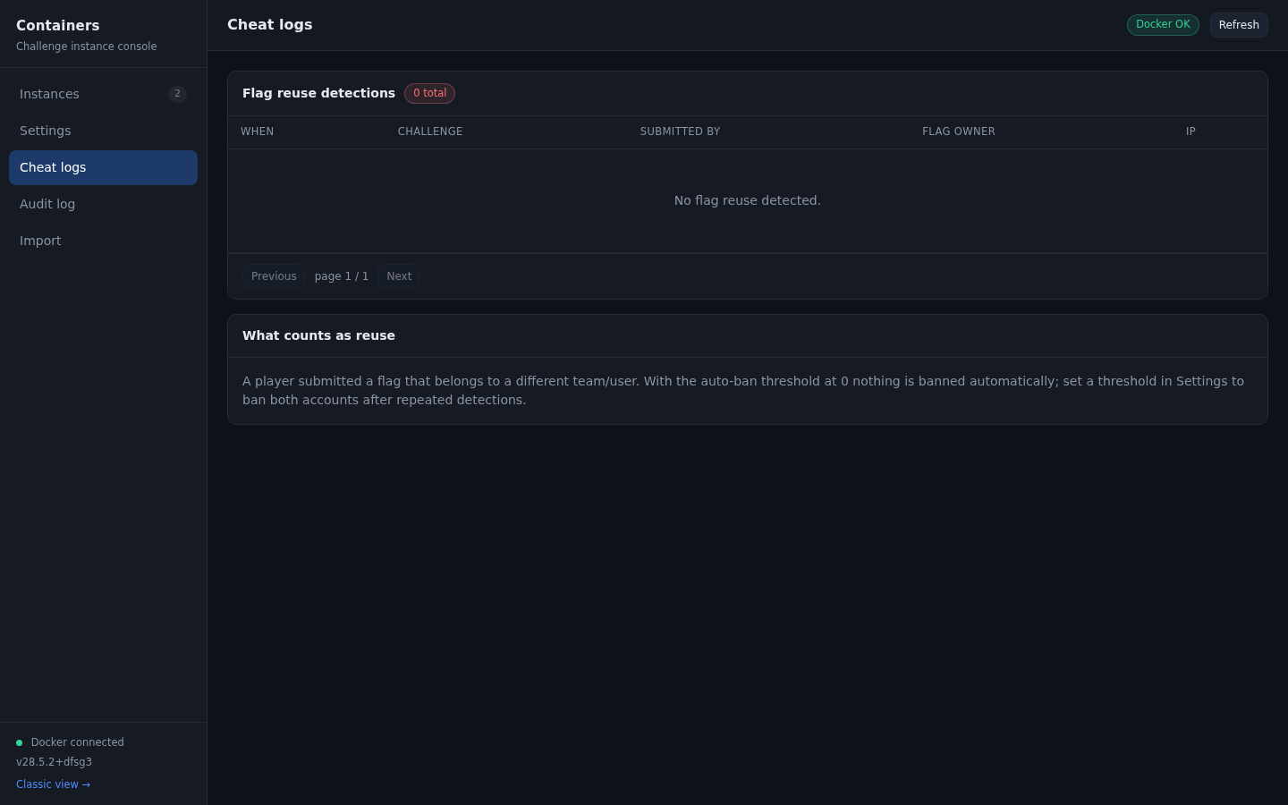The height and width of the screenshot is (805, 1288).
Task: Go to the Previous page of detections
Action: click(274, 276)
